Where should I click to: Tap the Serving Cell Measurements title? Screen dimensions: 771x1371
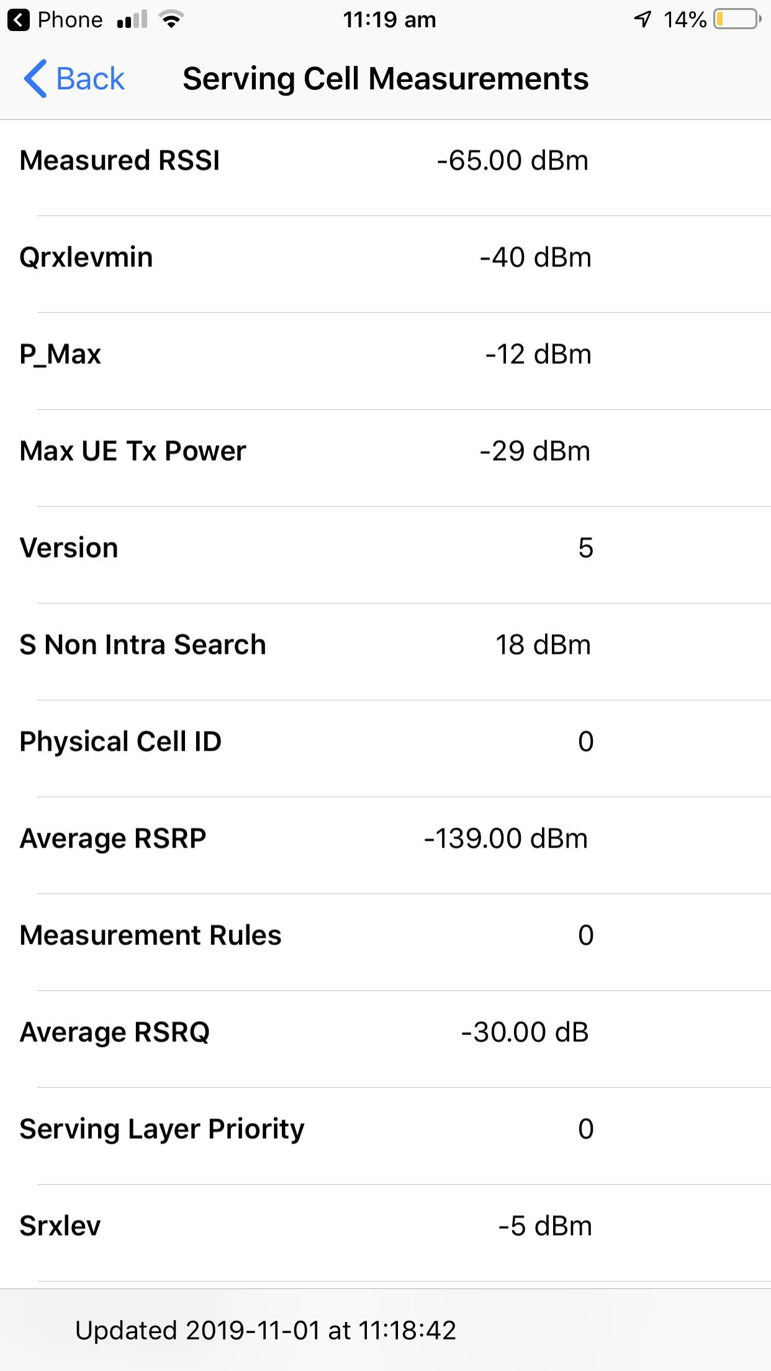pos(385,79)
